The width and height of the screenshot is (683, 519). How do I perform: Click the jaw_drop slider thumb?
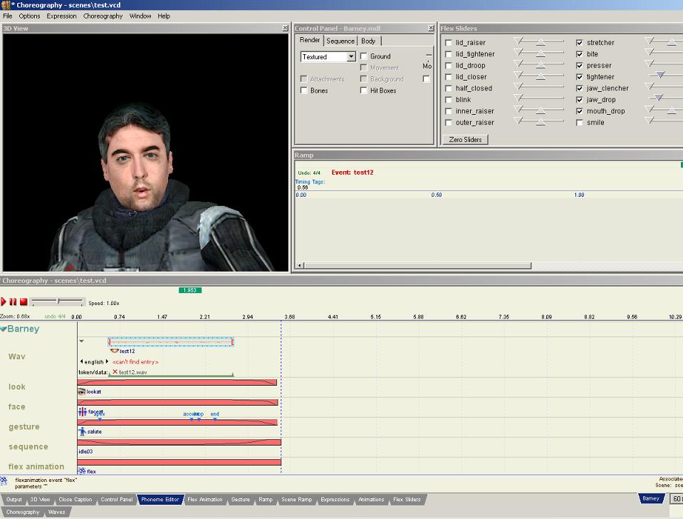[x=659, y=98]
